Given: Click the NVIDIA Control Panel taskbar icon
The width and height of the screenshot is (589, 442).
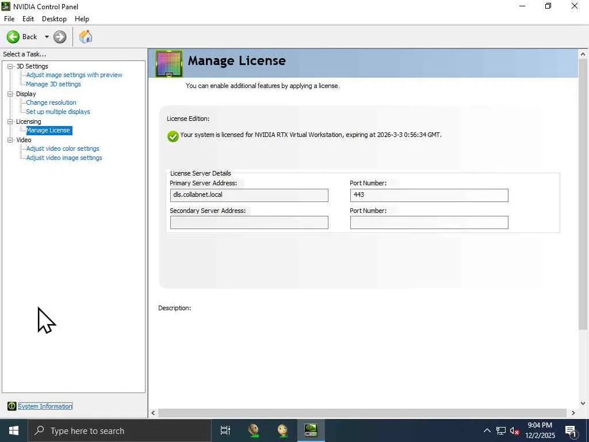Looking at the screenshot, I should 311,430.
